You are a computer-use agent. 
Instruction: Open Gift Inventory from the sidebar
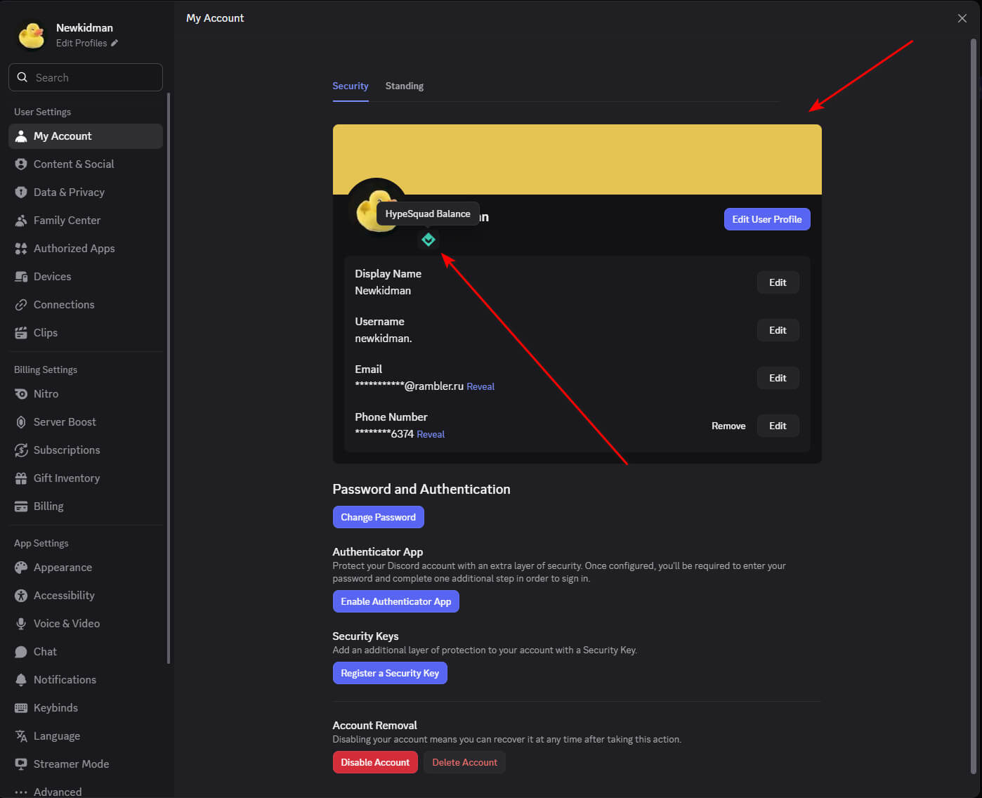click(66, 478)
